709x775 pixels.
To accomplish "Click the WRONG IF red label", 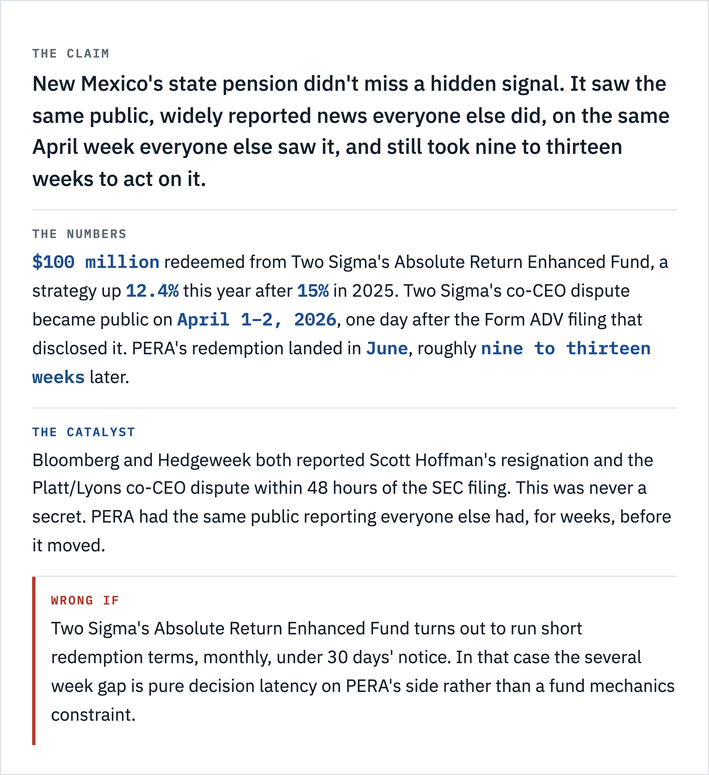I will click(x=85, y=600).
